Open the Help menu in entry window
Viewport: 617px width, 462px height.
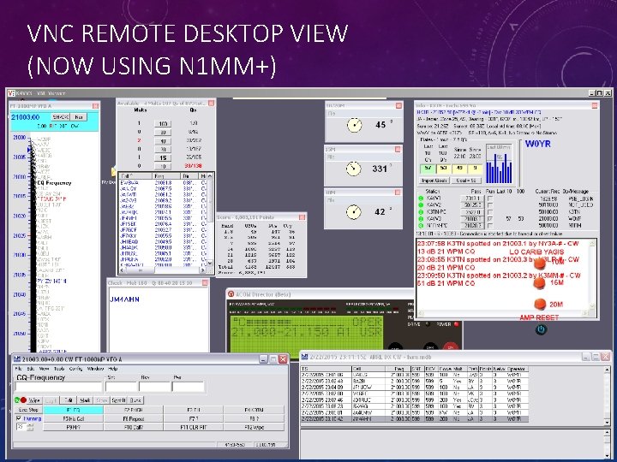click(x=113, y=369)
